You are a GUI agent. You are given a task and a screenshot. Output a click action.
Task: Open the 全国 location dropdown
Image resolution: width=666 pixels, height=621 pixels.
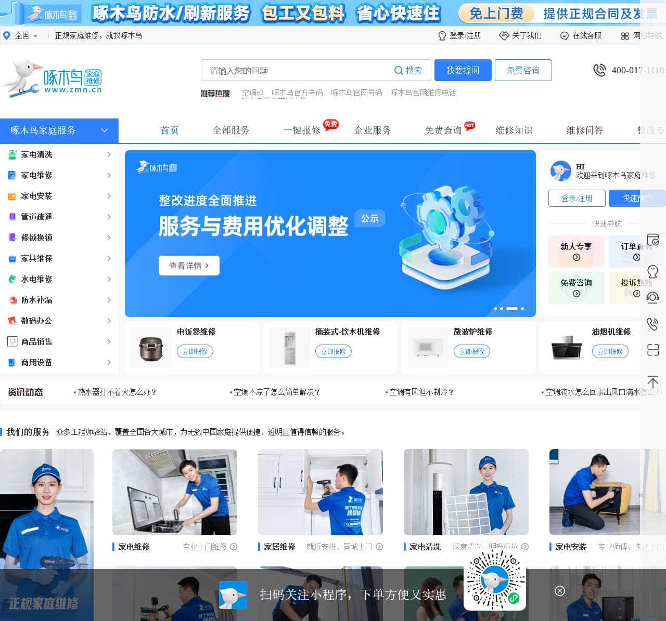coord(21,36)
